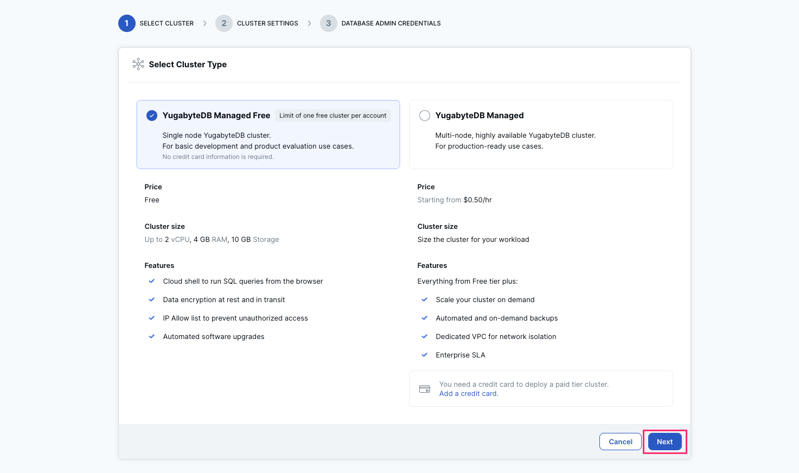799x473 pixels.
Task: Click step 1 circle labeled SELECT CLUSTER
Action: click(x=126, y=23)
